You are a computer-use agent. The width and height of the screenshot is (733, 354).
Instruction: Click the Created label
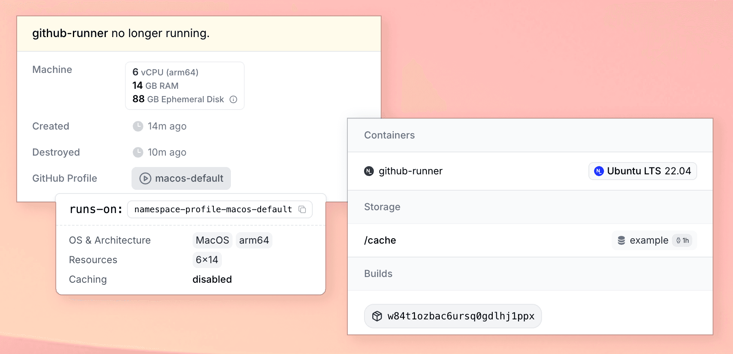(51, 126)
